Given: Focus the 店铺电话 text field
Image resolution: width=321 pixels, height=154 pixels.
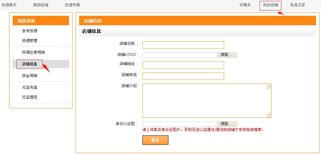Looking at the screenshot, I should coord(183,76).
